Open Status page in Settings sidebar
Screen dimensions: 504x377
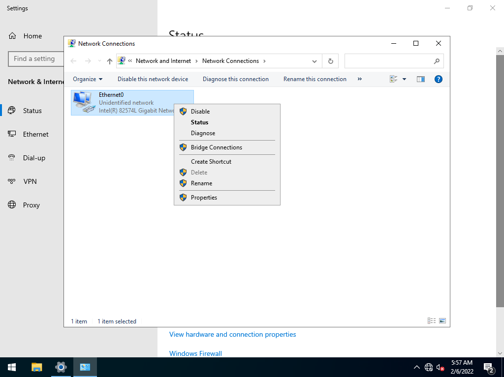click(32, 111)
